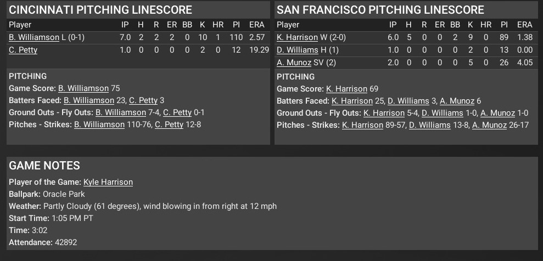Open B. Williamson link in Game Score row
543x261 pixels.
click(x=83, y=88)
